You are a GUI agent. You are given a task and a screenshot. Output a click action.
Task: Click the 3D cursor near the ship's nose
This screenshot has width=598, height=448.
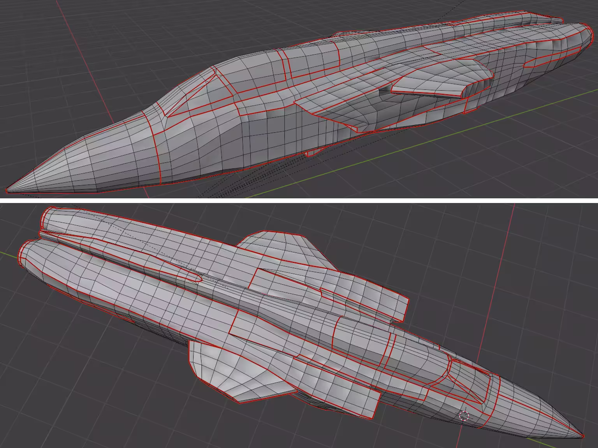pyautogui.click(x=464, y=416)
